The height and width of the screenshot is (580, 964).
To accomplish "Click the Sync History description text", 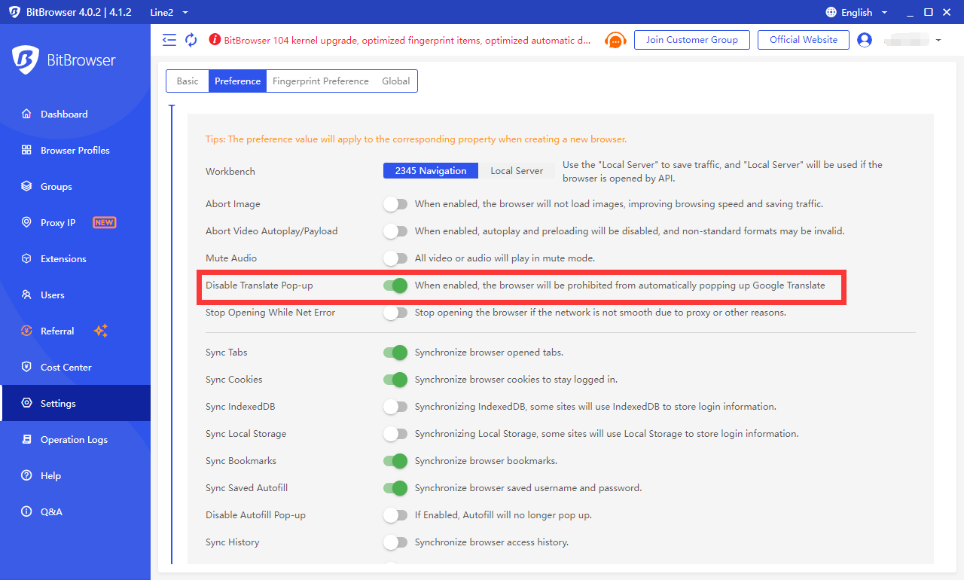I will (x=492, y=542).
